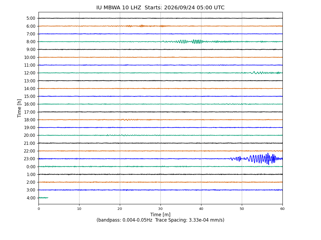
Task: Click the x-axis tick label 0
Action: coord(39,209)
